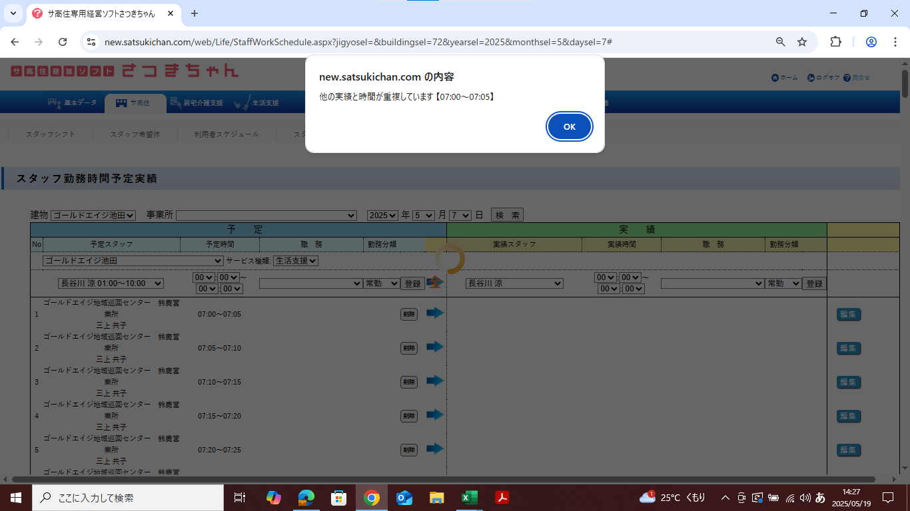The width and height of the screenshot is (910, 511).
Task: Expand the サービス種類 生活支援 dropdown
Action: (x=296, y=261)
